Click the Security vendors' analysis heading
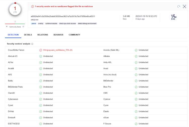Viewport: 189px width, 127px height. tap(19, 44)
